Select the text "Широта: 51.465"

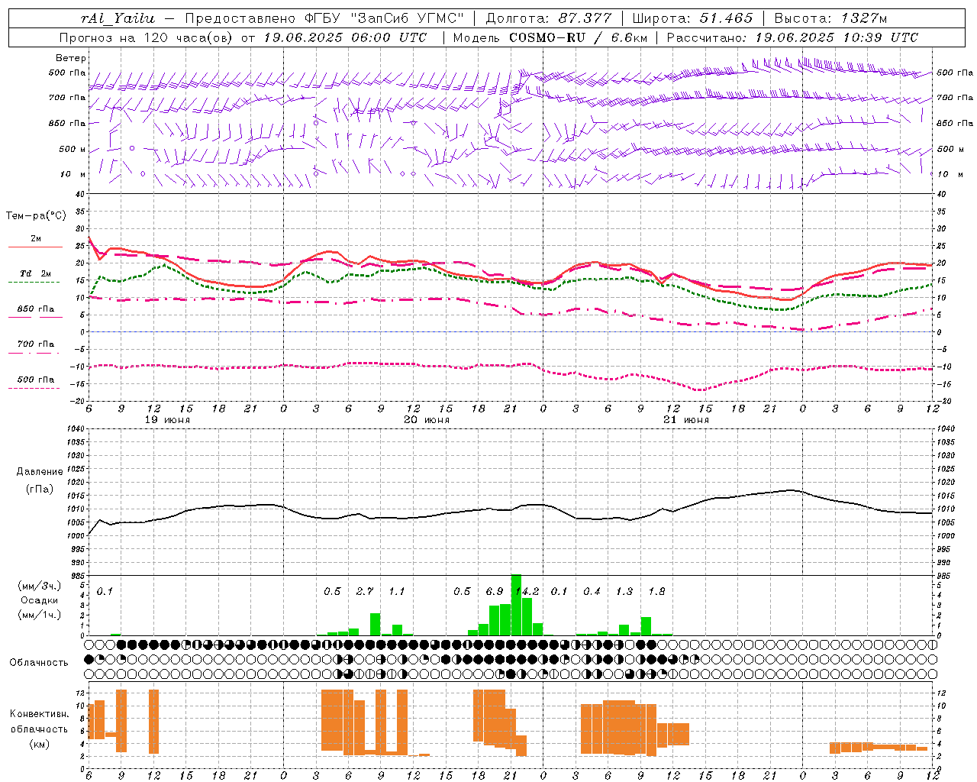coord(692,18)
